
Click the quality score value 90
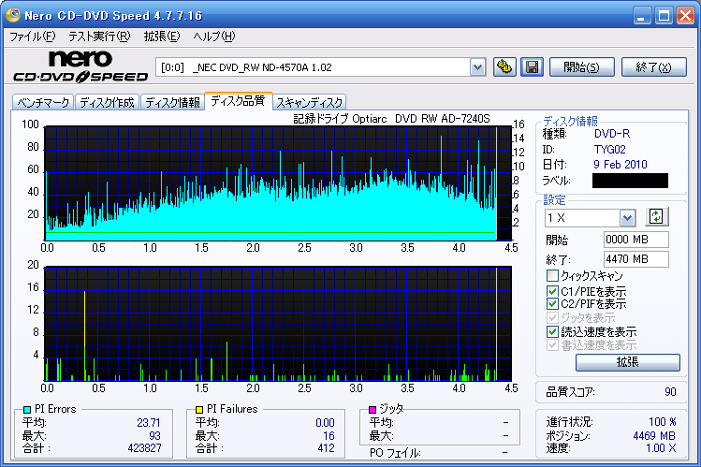[x=670, y=392]
